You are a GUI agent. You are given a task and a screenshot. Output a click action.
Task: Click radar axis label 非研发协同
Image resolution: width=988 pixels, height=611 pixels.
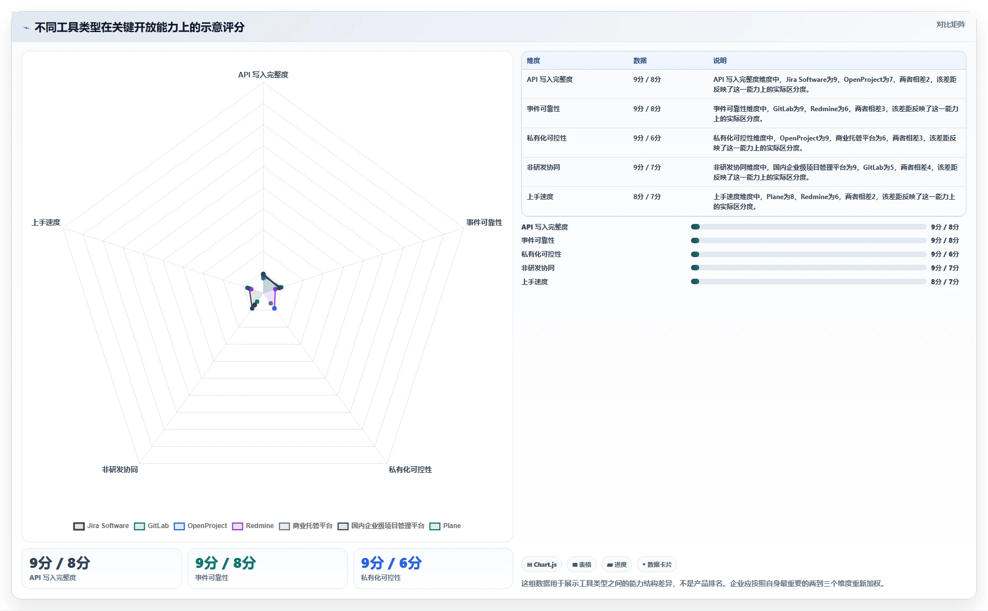[x=119, y=469]
